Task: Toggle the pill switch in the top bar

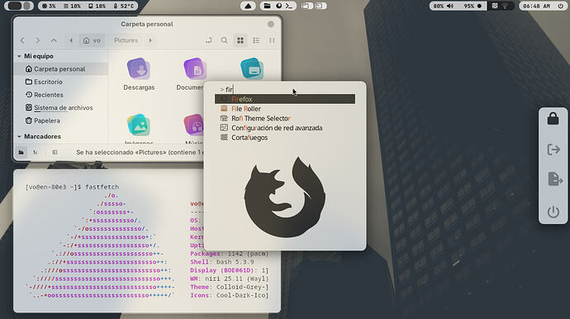Action: coord(19,6)
